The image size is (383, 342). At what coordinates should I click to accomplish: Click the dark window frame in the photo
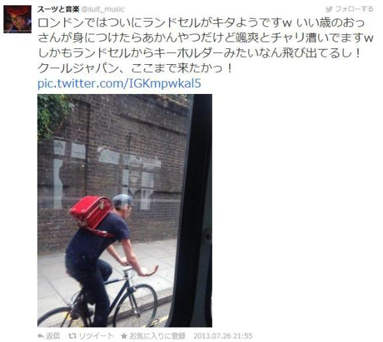(195, 210)
